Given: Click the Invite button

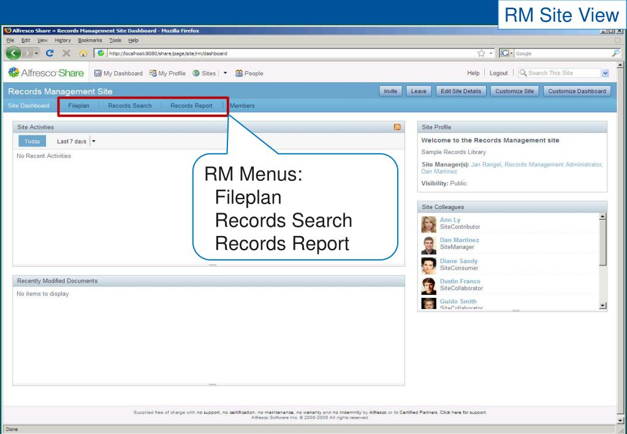Looking at the screenshot, I should click(x=390, y=91).
